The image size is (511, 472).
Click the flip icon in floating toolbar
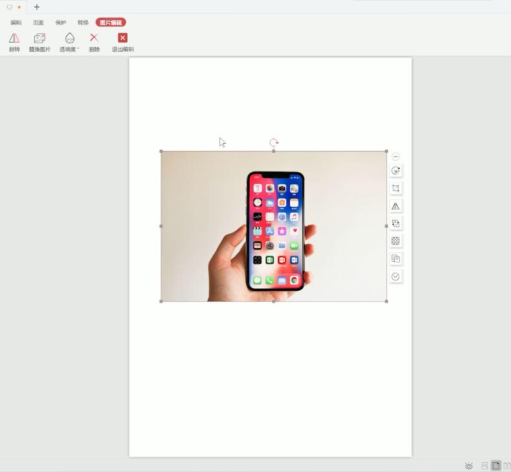pos(396,206)
